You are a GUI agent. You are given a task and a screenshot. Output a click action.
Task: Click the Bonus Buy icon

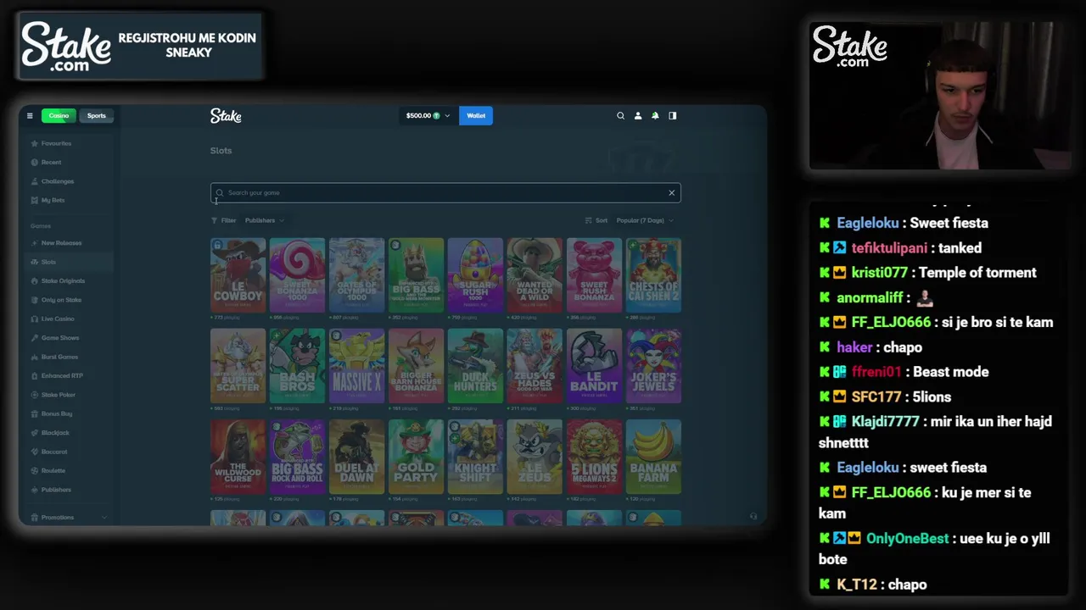35,413
